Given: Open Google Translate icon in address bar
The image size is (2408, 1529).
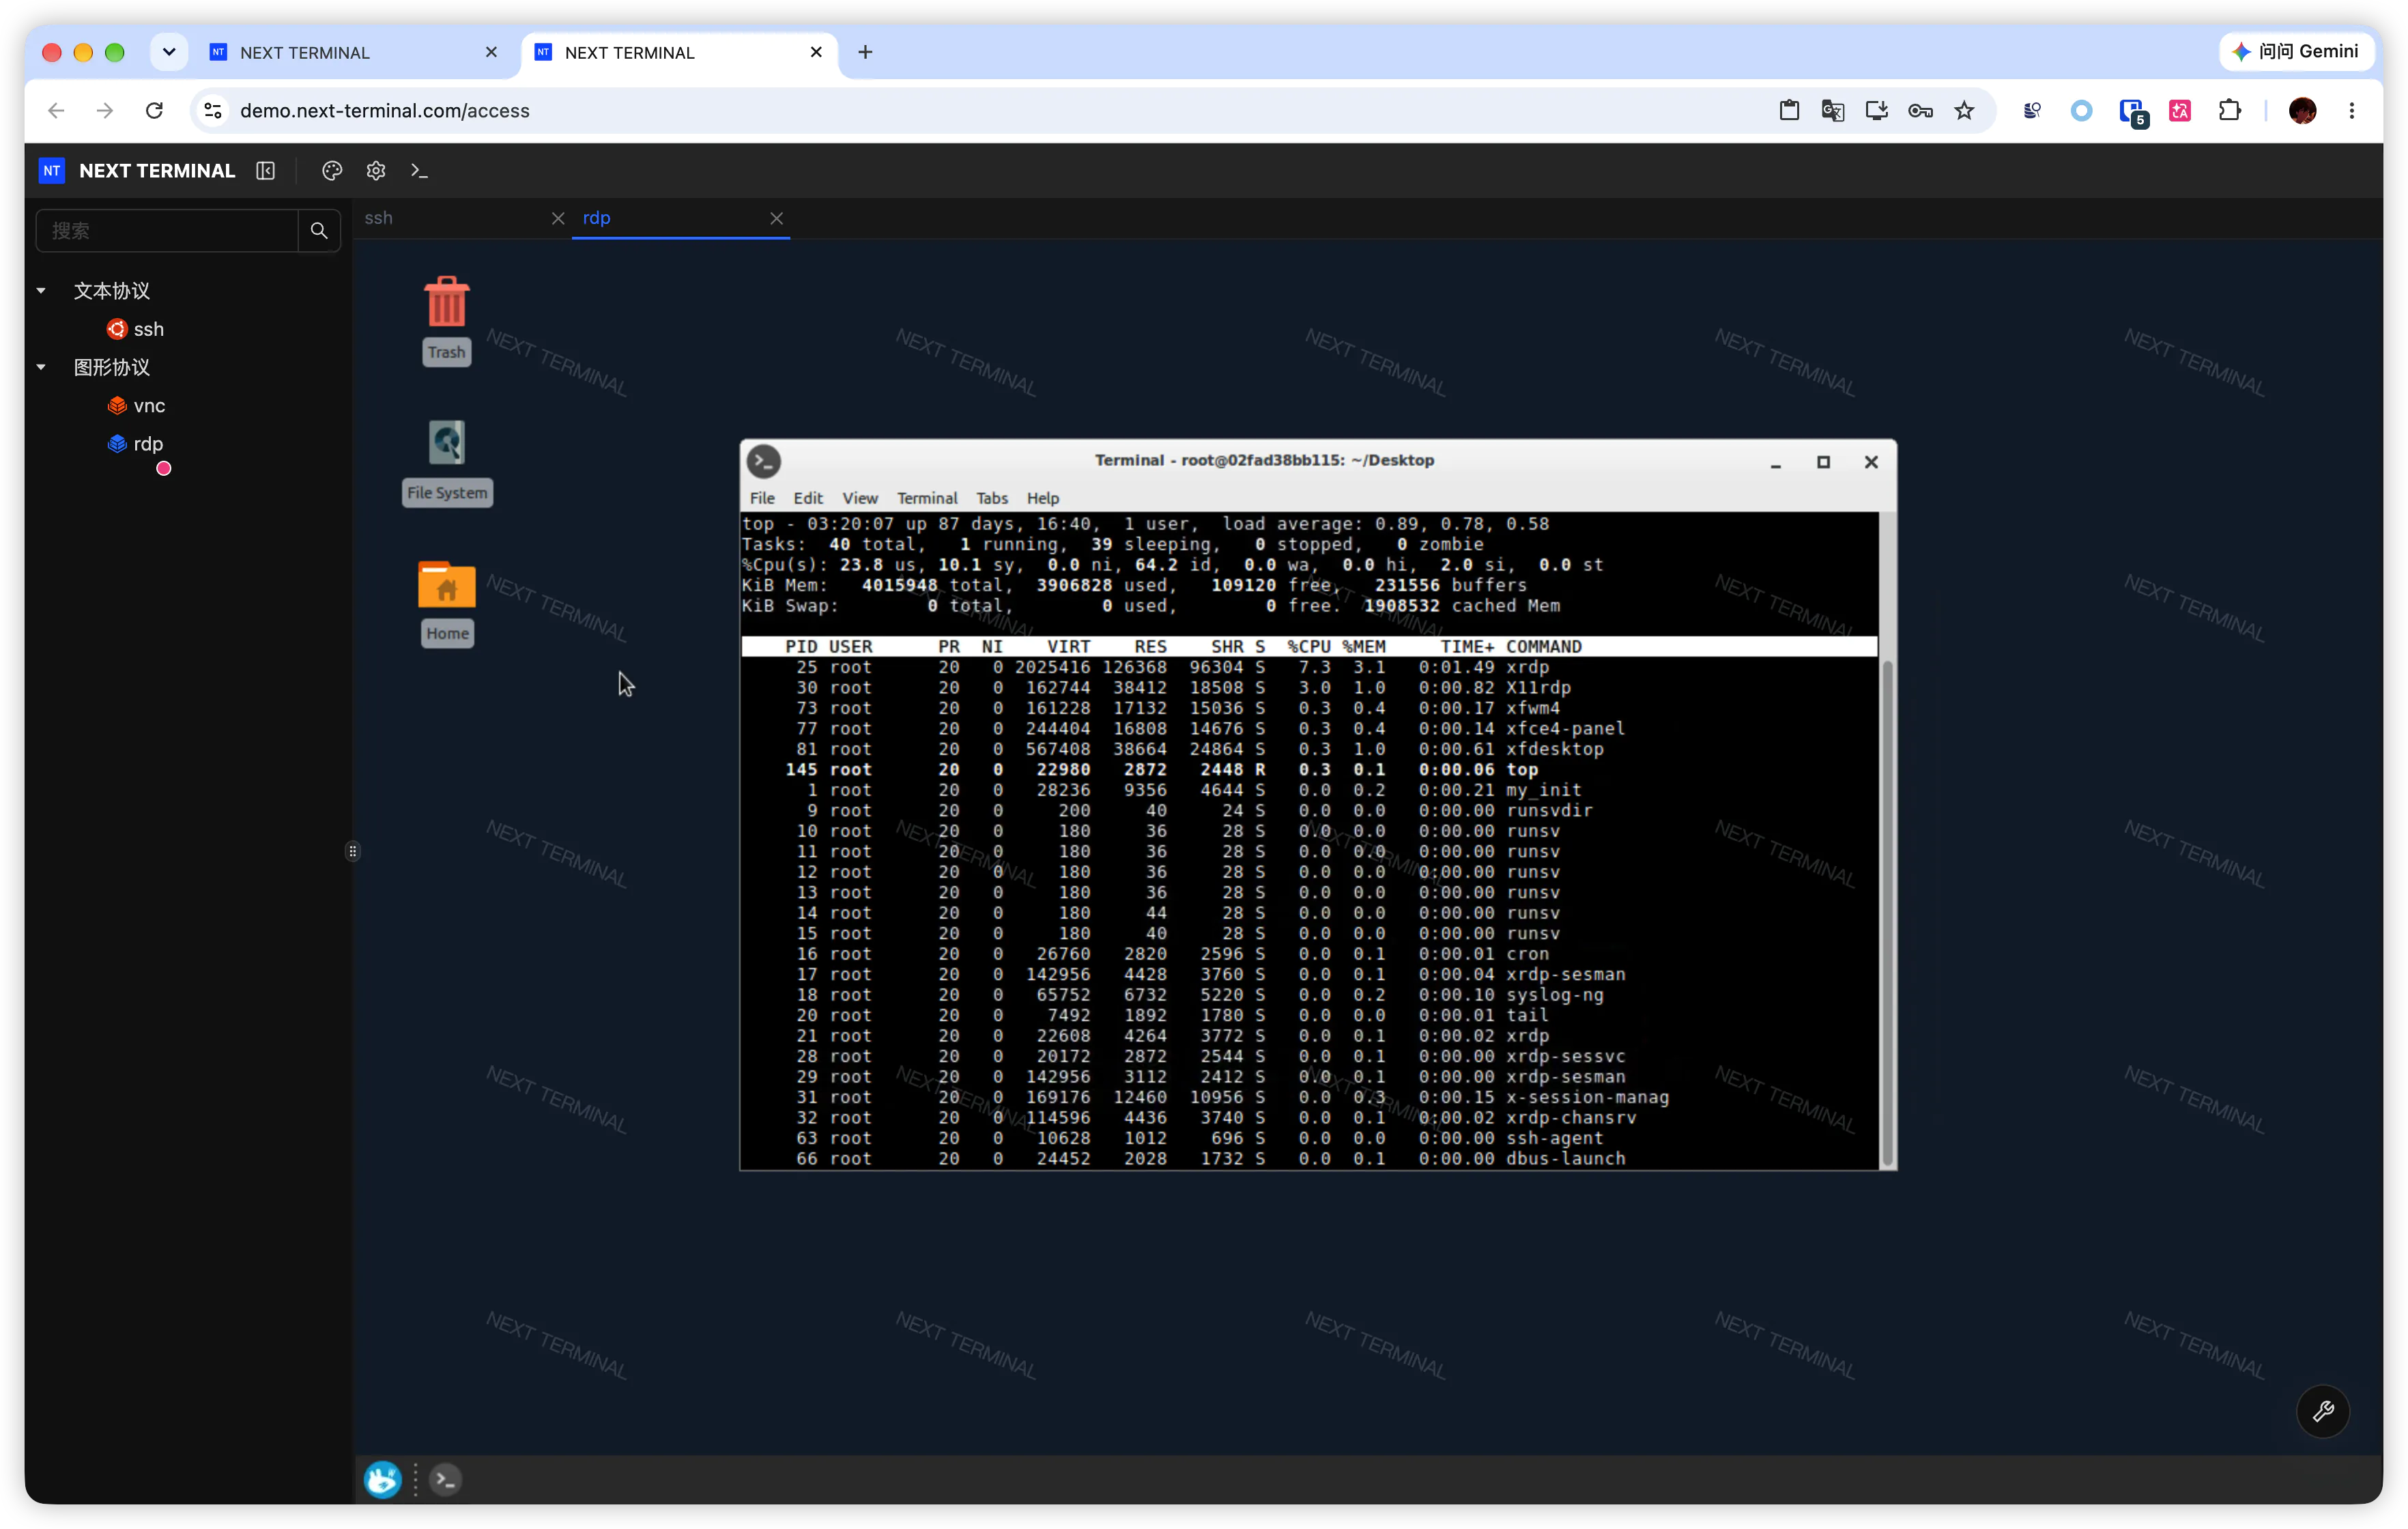Looking at the screenshot, I should pyautogui.click(x=1833, y=111).
